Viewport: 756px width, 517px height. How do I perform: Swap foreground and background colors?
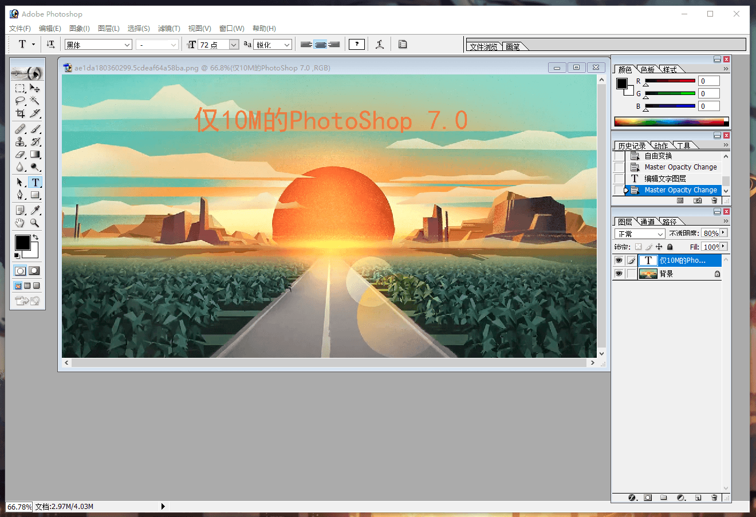[x=36, y=237]
